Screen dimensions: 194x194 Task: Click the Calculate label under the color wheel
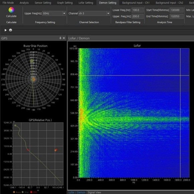(11, 16)
